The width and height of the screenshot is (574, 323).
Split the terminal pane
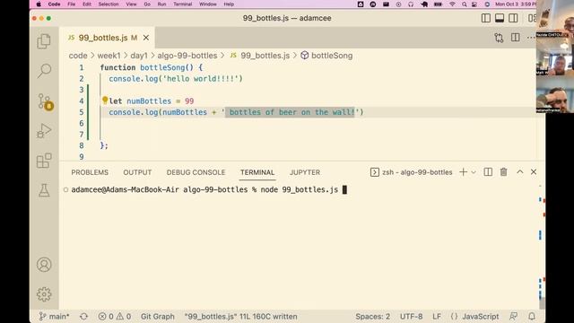click(x=488, y=172)
